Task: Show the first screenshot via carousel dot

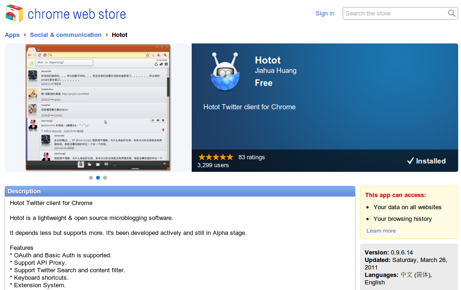Action: pyautogui.click(x=91, y=177)
